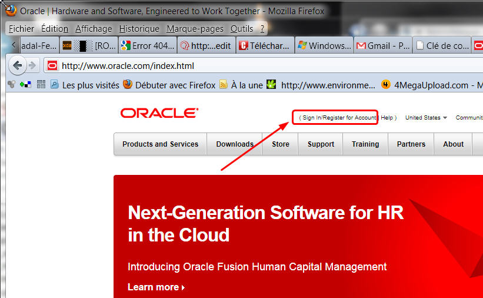Image resolution: width=483 pixels, height=298 pixels.
Task: Open the Édition menu
Action: point(55,29)
